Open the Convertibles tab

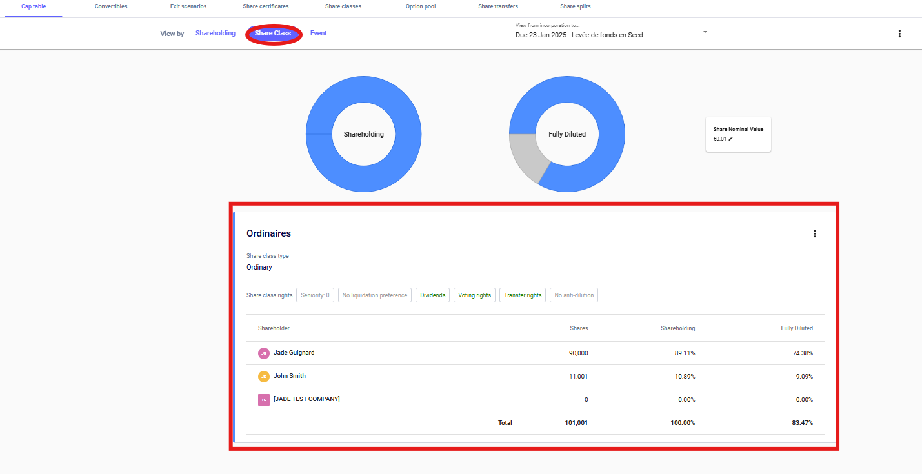111,6
